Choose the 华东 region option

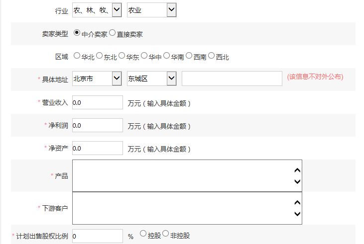(121, 56)
